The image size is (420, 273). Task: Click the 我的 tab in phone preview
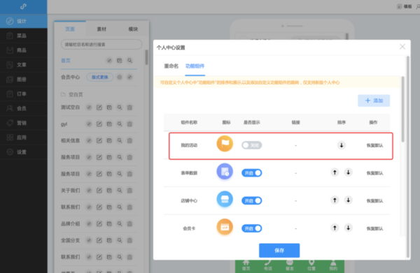pyautogui.click(x=333, y=265)
